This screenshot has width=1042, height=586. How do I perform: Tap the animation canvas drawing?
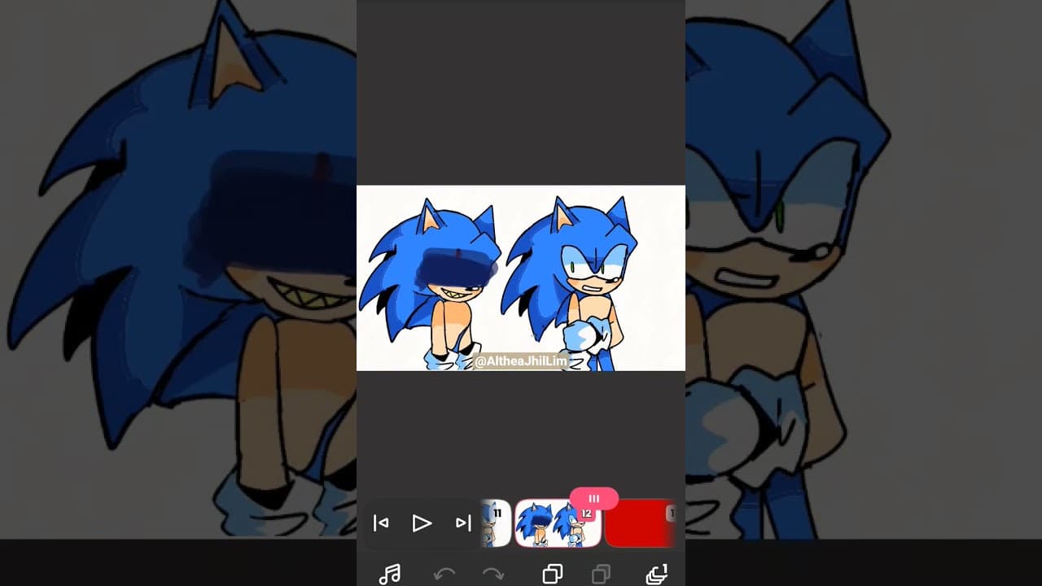521,278
